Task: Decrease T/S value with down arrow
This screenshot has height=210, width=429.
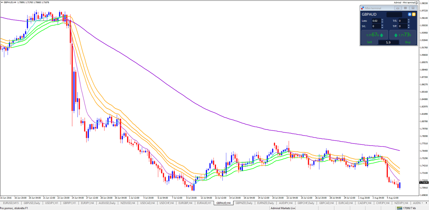Action: click(408, 22)
